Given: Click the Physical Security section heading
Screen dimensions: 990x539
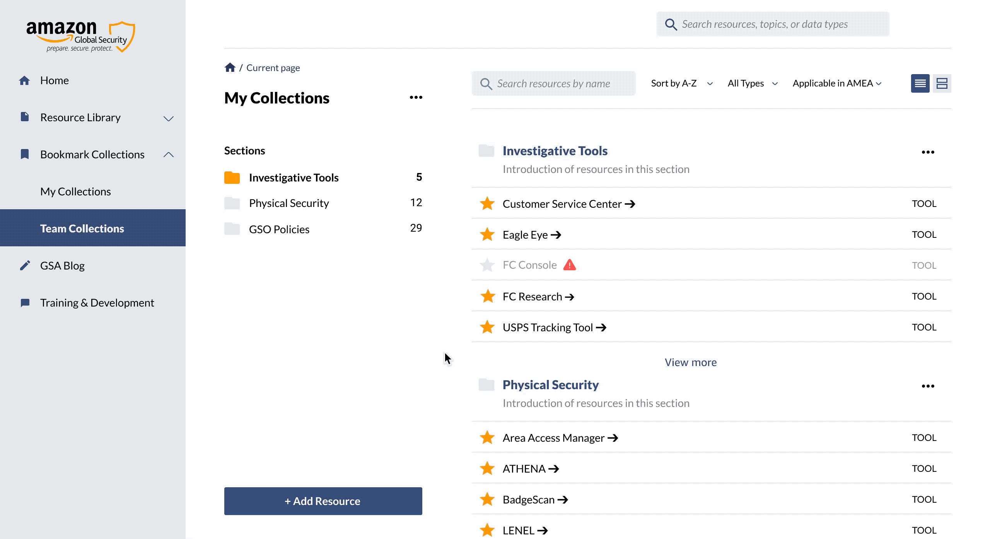Looking at the screenshot, I should tap(551, 385).
